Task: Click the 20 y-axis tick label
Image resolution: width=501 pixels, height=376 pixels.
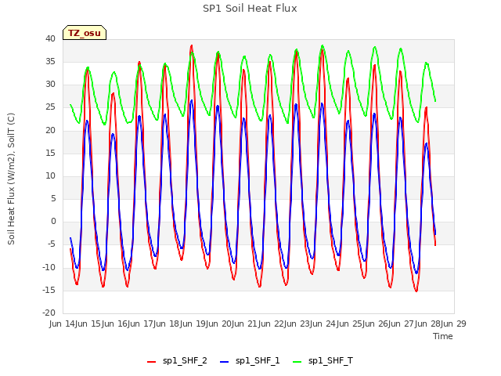Action: coord(50,131)
